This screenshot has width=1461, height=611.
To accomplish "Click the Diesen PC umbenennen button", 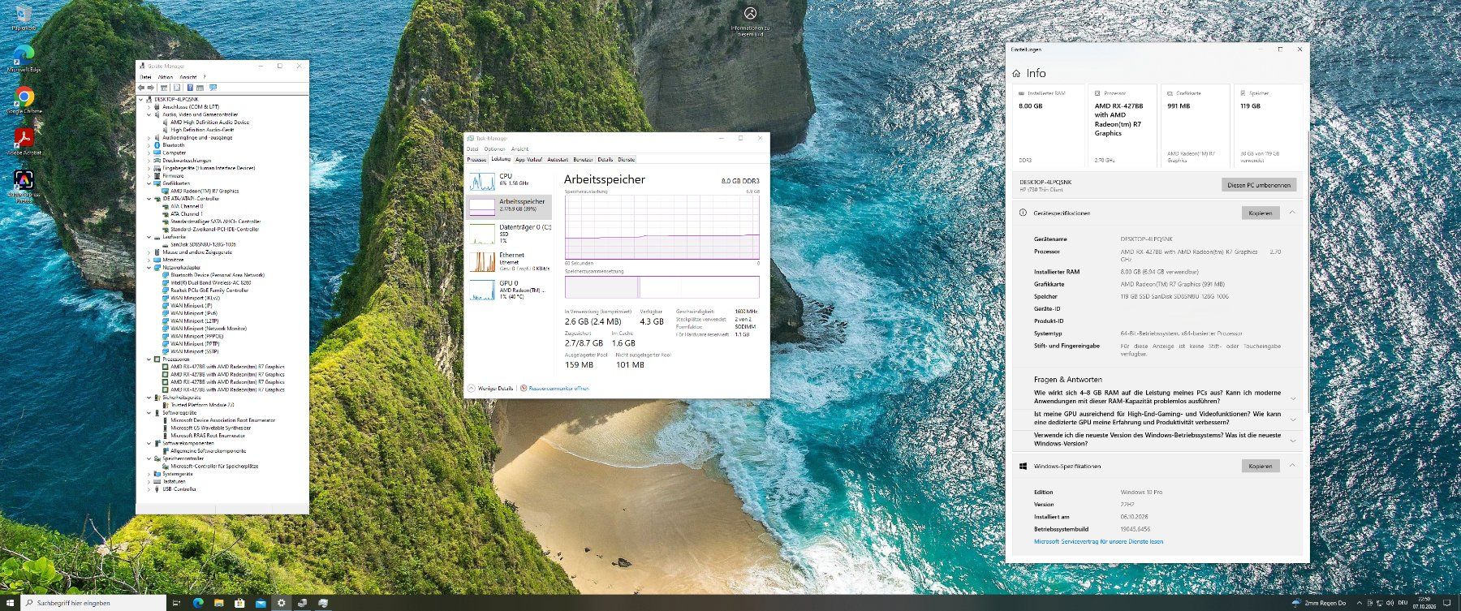I will coord(1259,185).
